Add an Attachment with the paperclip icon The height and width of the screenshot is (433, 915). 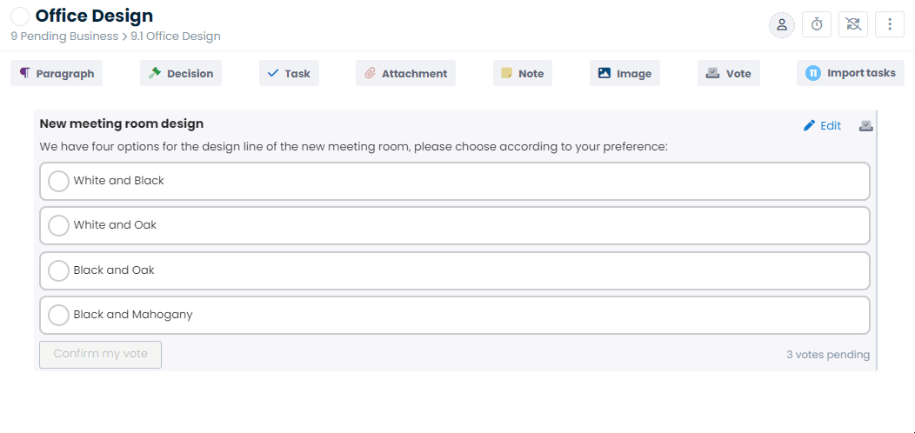click(405, 74)
